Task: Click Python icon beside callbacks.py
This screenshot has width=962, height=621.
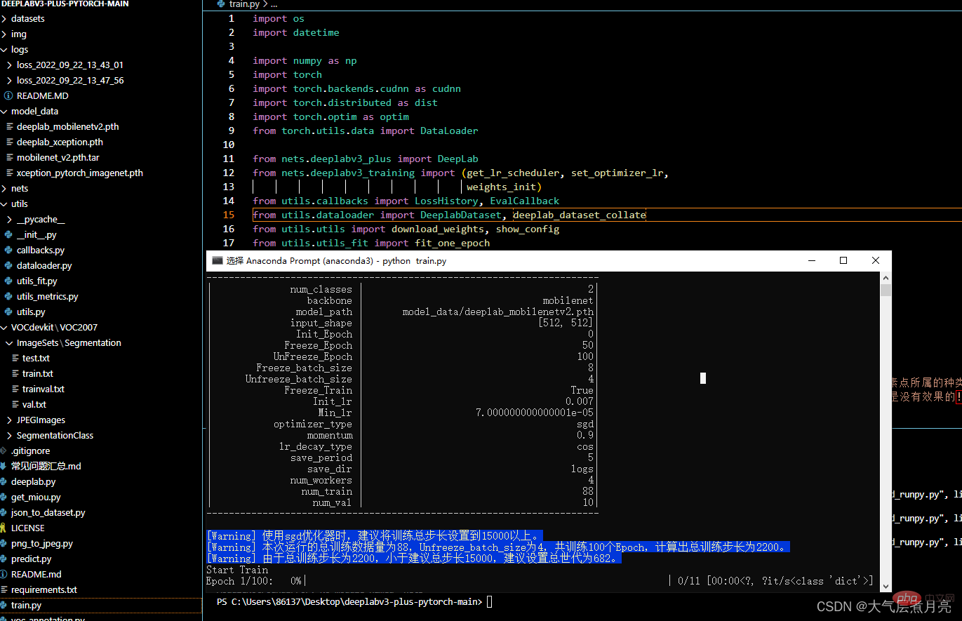Action: pos(8,251)
